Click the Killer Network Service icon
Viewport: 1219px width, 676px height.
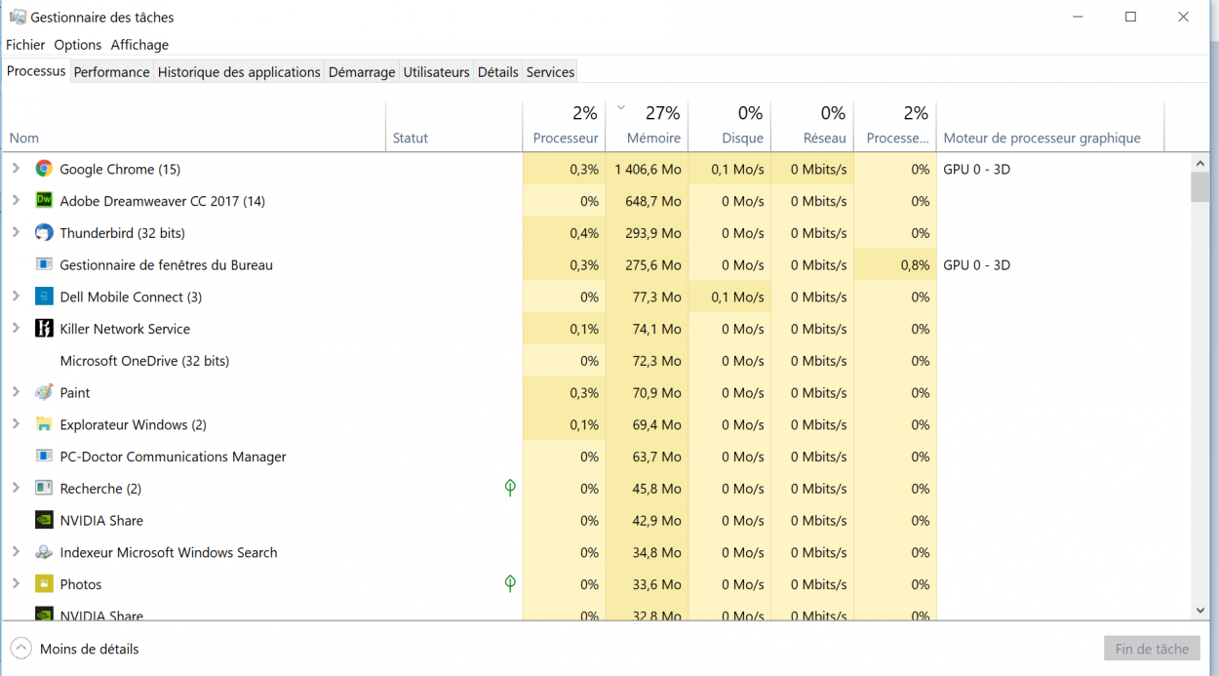point(44,329)
